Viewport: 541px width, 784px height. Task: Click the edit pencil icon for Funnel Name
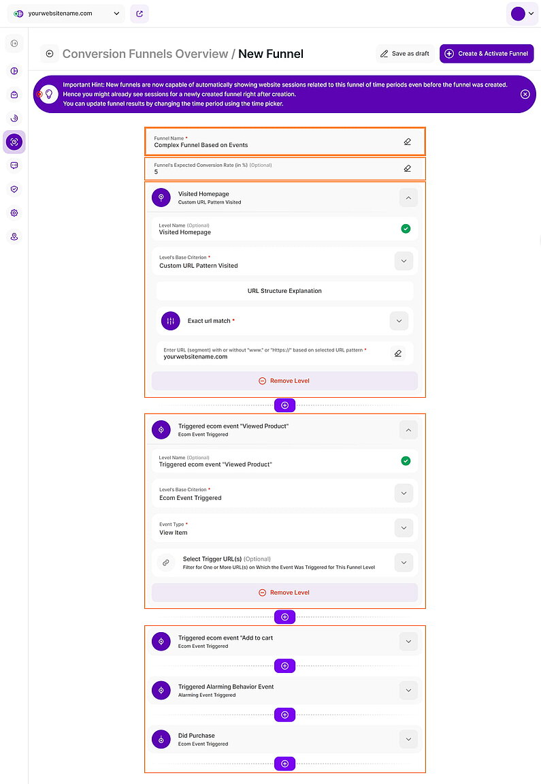[x=407, y=141]
